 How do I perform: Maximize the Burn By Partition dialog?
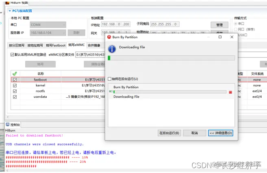pyautogui.click(x=220, y=37)
